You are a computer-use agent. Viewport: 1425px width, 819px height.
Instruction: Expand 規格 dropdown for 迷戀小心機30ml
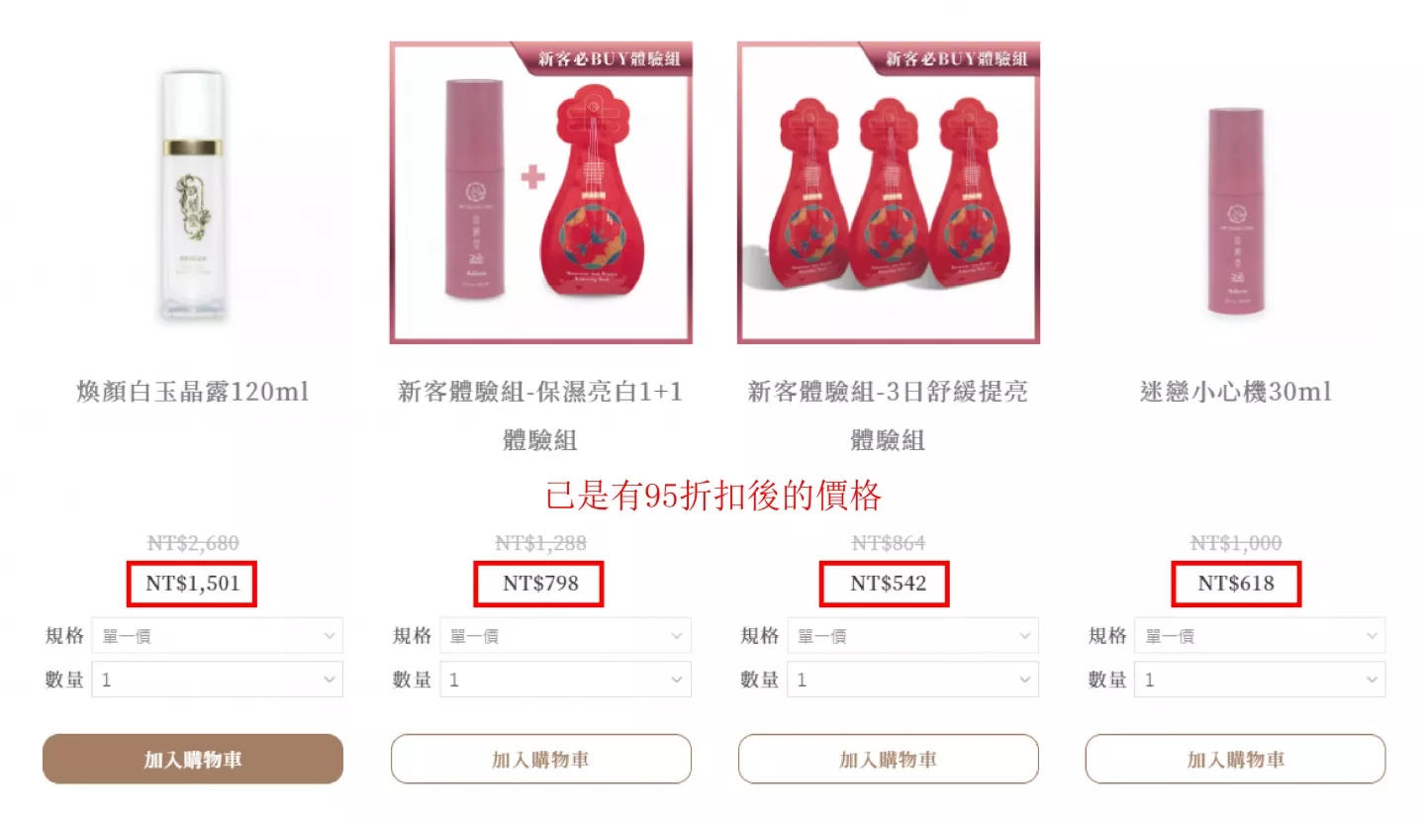click(x=1260, y=636)
